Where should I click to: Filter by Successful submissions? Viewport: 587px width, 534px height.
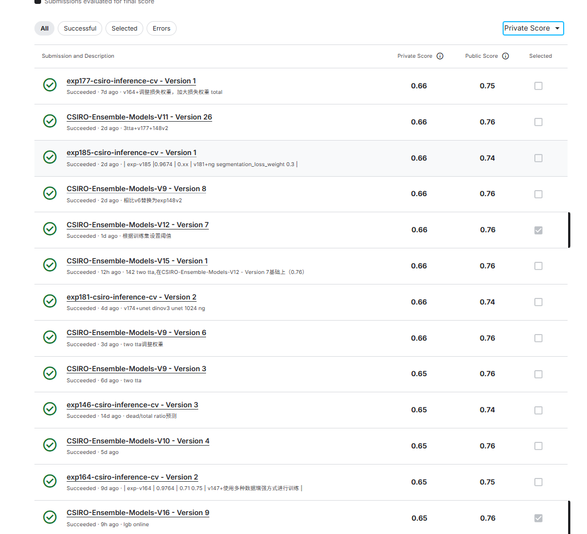pyautogui.click(x=80, y=28)
